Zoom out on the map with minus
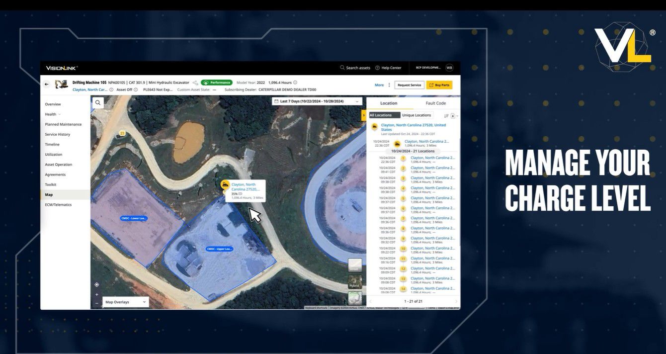This screenshot has height=354, width=666. (97, 303)
